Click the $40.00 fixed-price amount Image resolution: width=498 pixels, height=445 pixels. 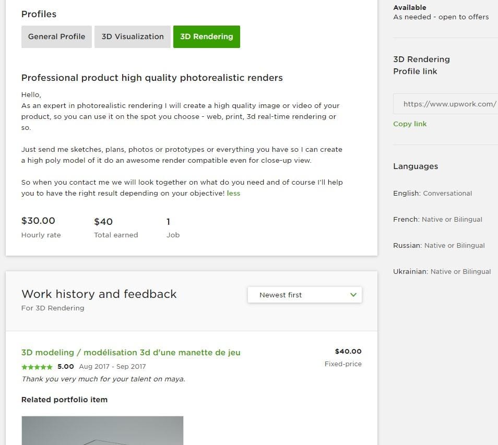[348, 351]
